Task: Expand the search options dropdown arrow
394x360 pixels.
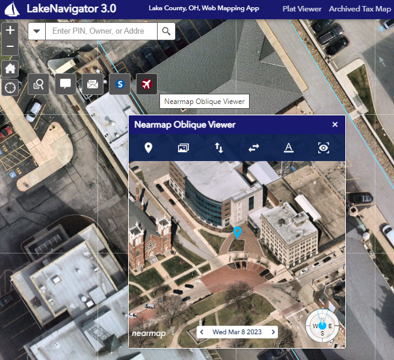Action: (x=37, y=31)
